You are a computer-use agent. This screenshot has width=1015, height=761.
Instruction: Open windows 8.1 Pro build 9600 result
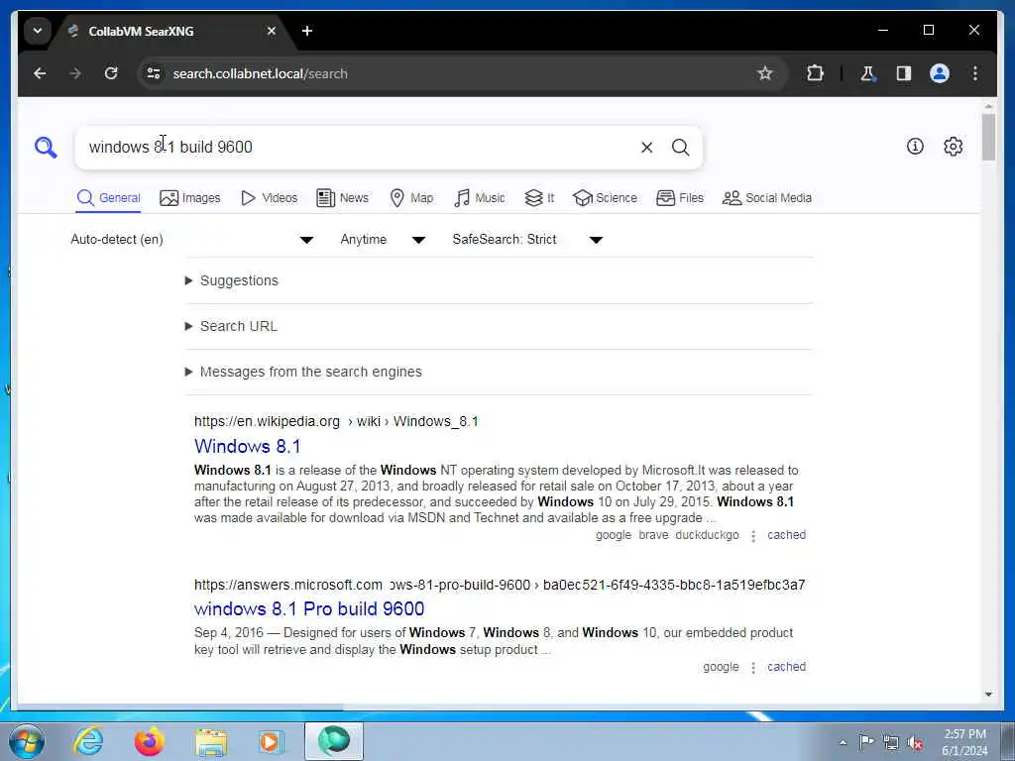coord(309,609)
